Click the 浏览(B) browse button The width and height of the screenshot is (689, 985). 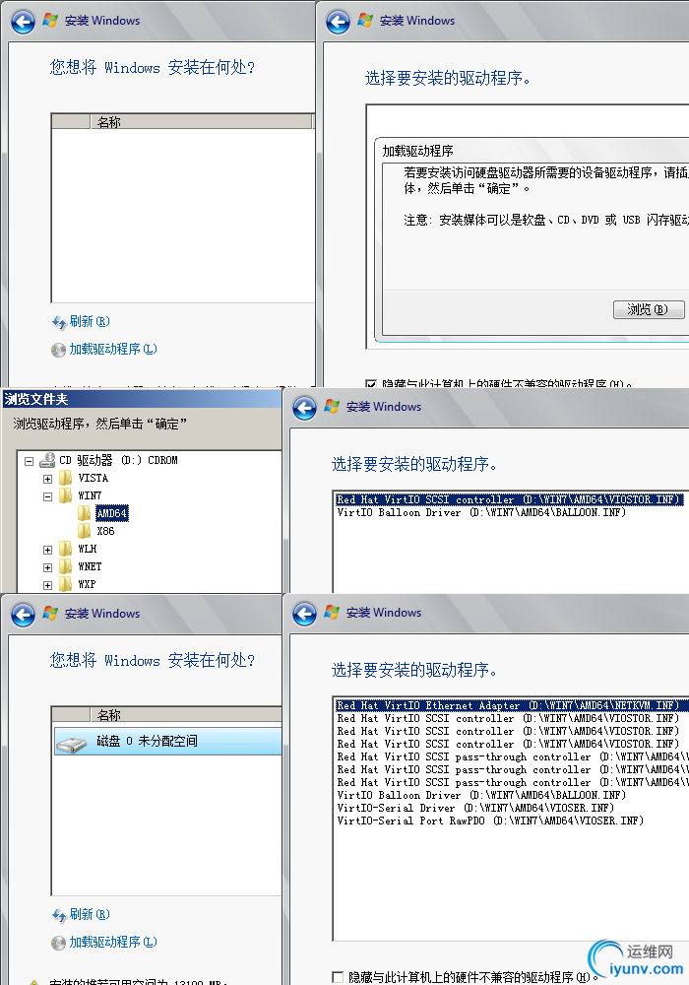click(x=649, y=309)
